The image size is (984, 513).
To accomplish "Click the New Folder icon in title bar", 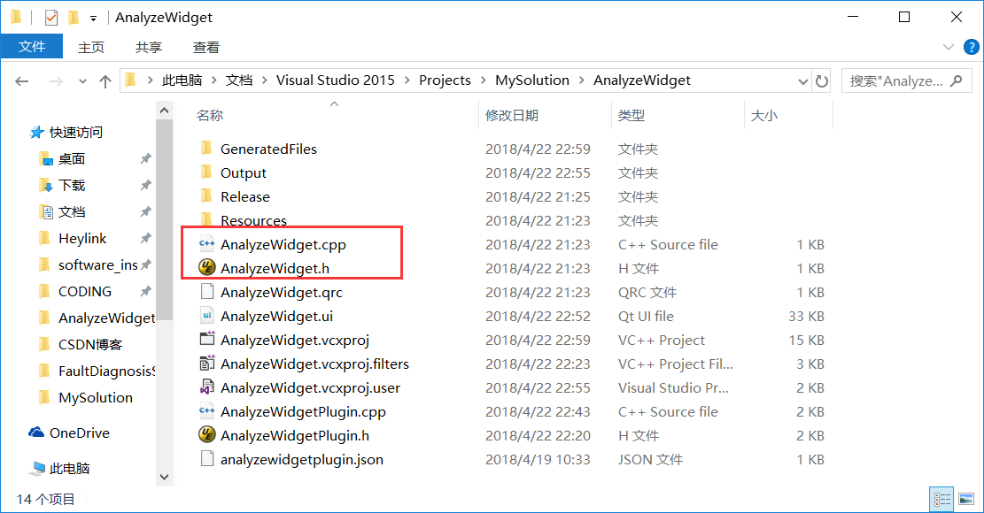I will point(74,18).
